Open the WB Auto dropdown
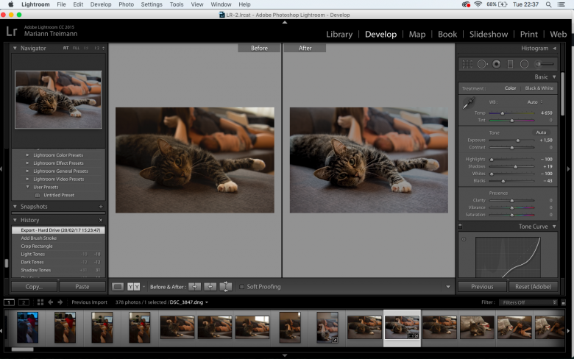 [535, 102]
